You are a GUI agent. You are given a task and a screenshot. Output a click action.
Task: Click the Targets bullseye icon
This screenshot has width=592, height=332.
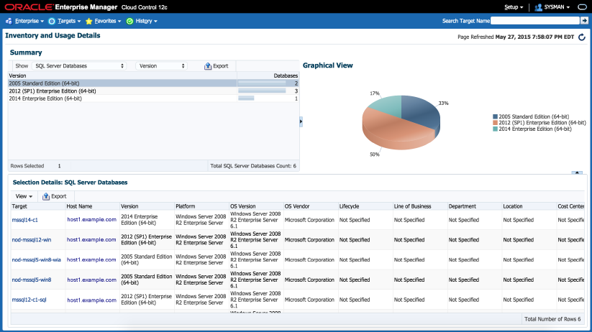tap(52, 21)
